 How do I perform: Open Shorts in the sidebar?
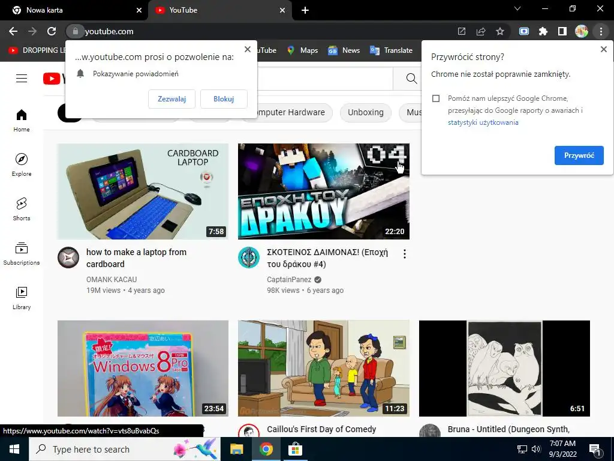click(x=22, y=209)
